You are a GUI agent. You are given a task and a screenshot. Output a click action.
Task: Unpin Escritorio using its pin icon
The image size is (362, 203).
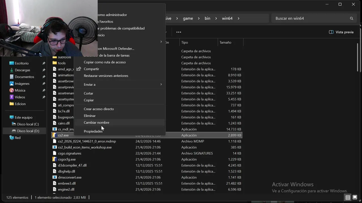click(44, 63)
